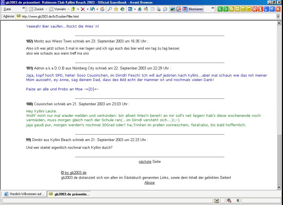Minimize tab with the blue underscore icon
Image resolution: width=283 pixels, height=205 pixels.
pyautogui.click(x=266, y=9)
